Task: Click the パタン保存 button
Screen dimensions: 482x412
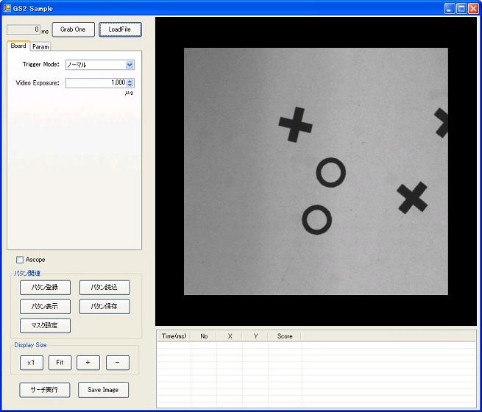Action: pos(104,306)
